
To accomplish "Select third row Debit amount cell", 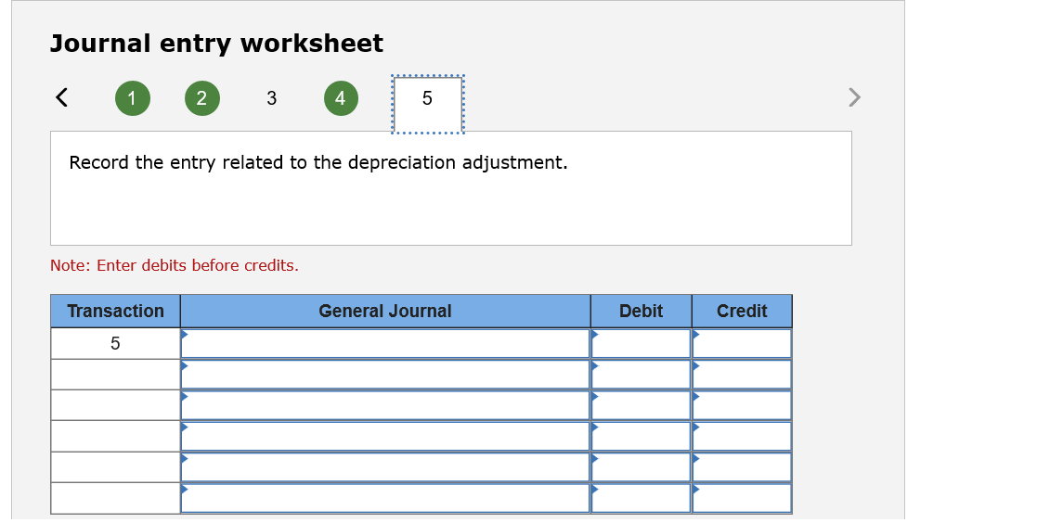I will coord(641,405).
